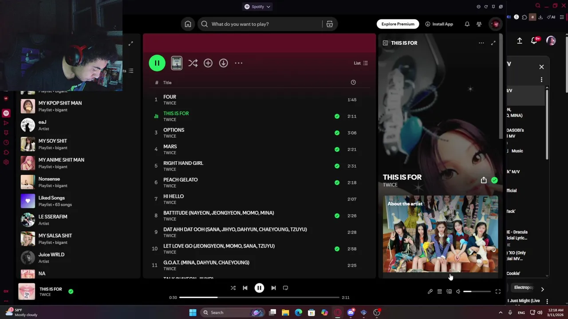568x319 pixels.
Task: Mute Spotify with speaker icon
Action: 458,292
